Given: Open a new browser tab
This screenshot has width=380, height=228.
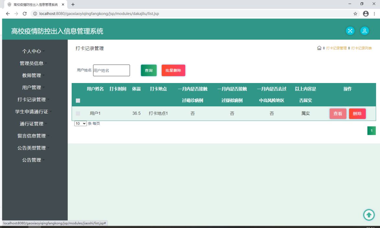Looking at the screenshot, I should tap(73, 4).
